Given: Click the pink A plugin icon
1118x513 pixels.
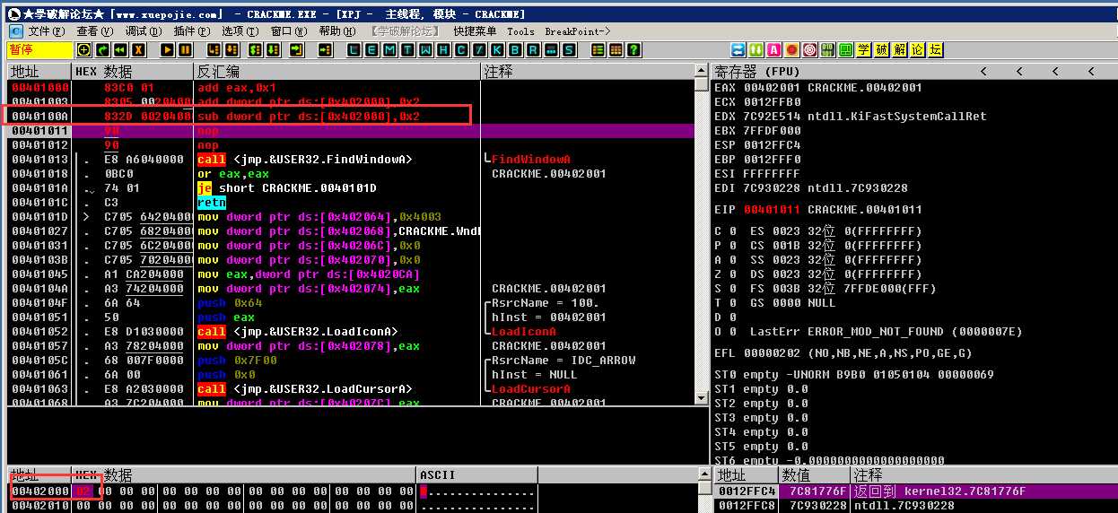Looking at the screenshot, I should [x=774, y=50].
